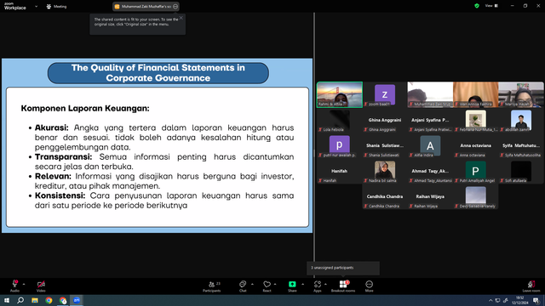Image resolution: width=545 pixels, height=306 pixels.
Task: Close the shared content tip popup
Action: [181, 18]
